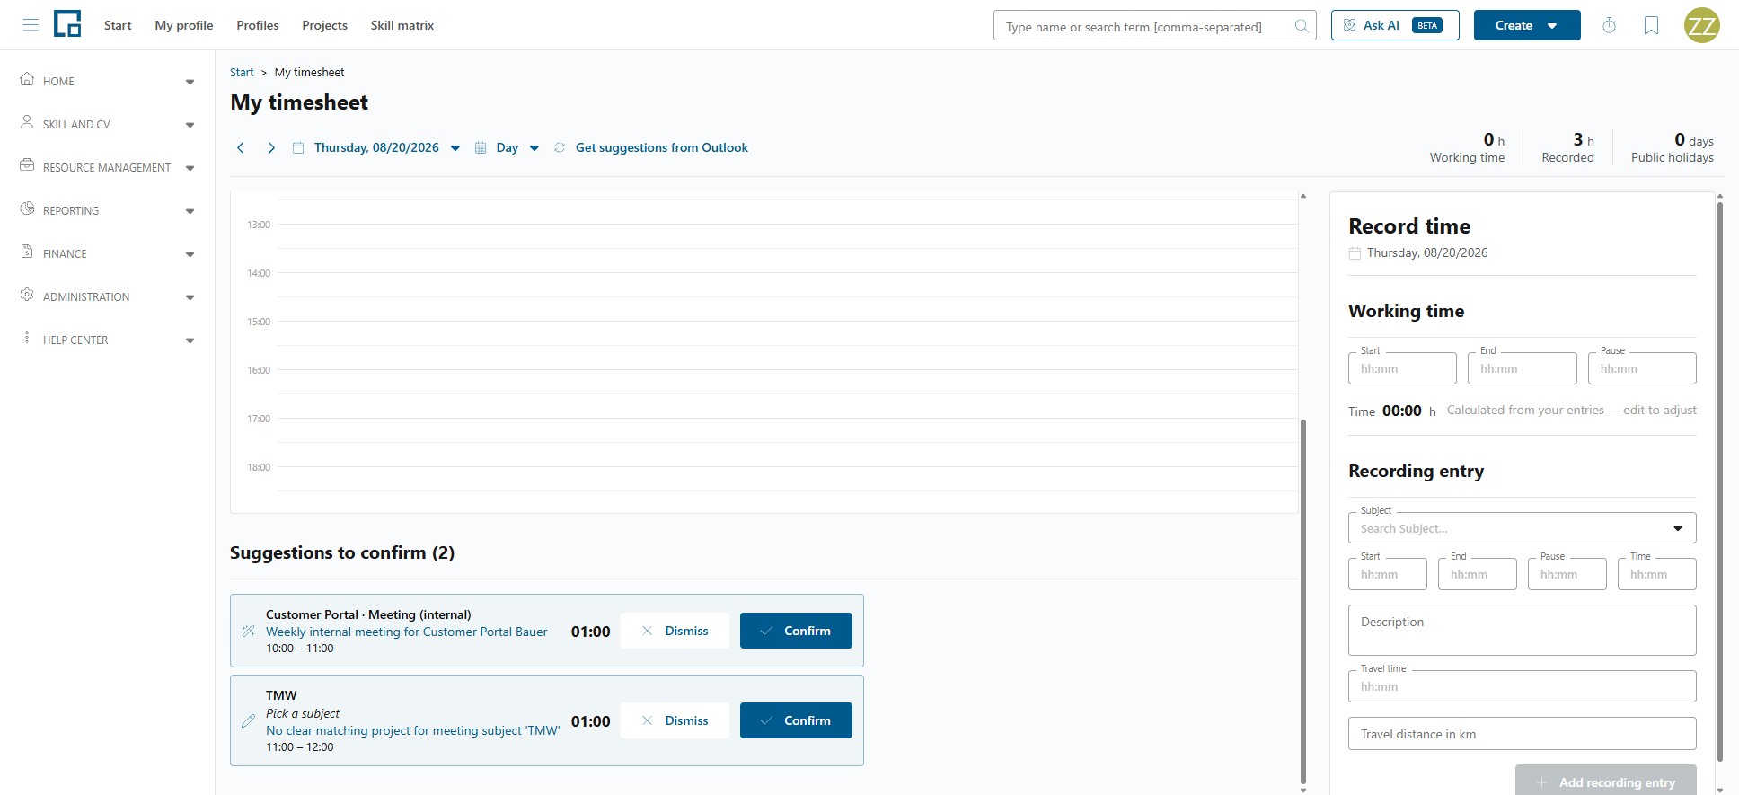
Task: Open the Search Subject dropdown
Action: [x=1522, y=528]
